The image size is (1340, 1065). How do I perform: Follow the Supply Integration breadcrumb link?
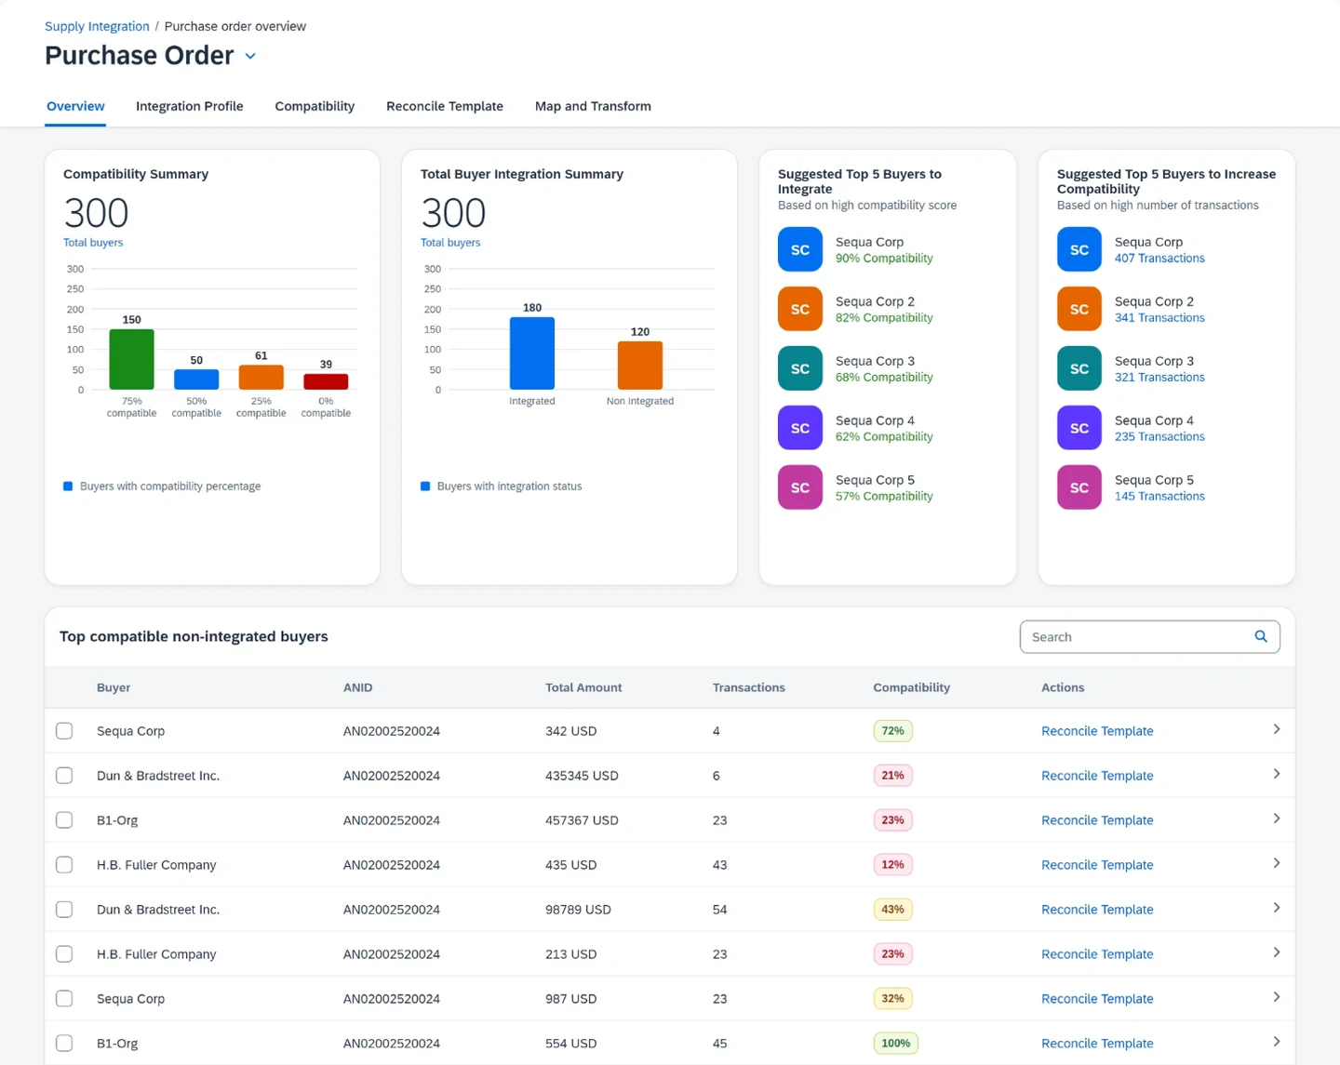pos(97,26)
